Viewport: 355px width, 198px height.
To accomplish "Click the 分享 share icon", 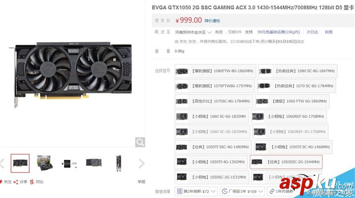I will point(16,182).
